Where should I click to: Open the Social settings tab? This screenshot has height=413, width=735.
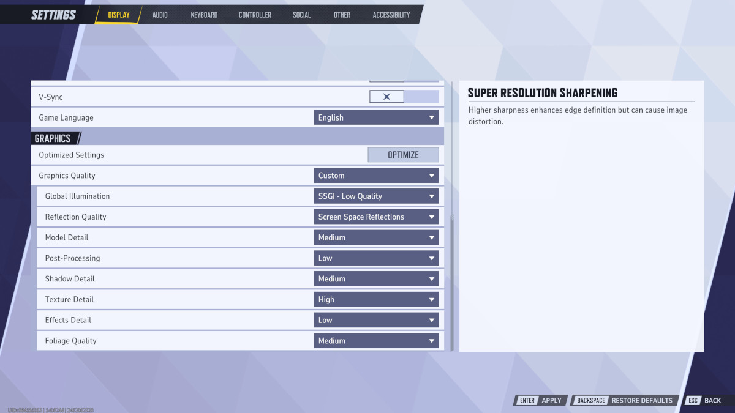tap(301, 15)
